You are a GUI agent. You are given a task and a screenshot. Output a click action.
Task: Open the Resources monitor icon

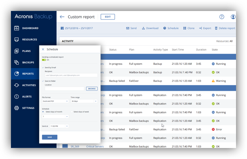pyautogui.click(x=16, y=39)
